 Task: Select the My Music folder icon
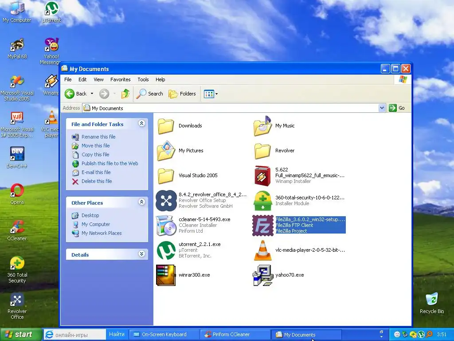pos(262,126)
